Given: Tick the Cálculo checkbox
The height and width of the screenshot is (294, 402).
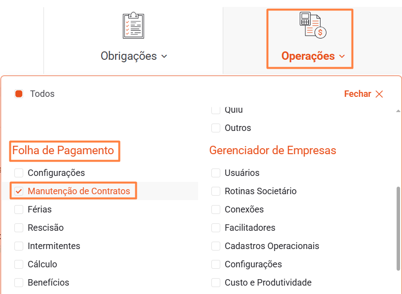Looking at the screenshot, I should point(19,264).
